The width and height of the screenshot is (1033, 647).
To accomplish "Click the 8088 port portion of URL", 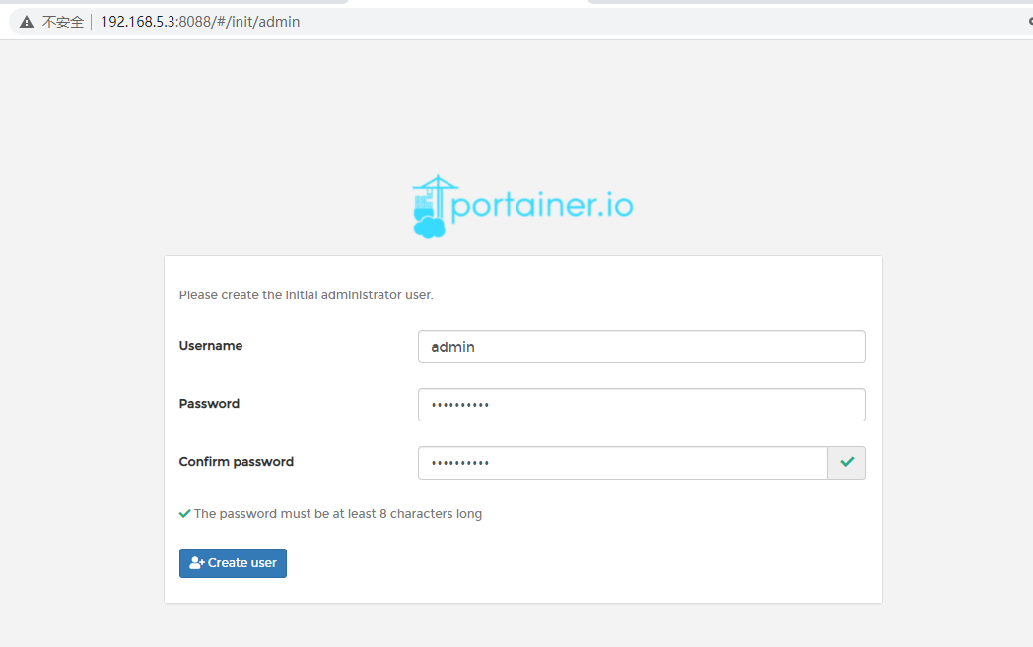I will pyautogui.click(x=192, y=22).
